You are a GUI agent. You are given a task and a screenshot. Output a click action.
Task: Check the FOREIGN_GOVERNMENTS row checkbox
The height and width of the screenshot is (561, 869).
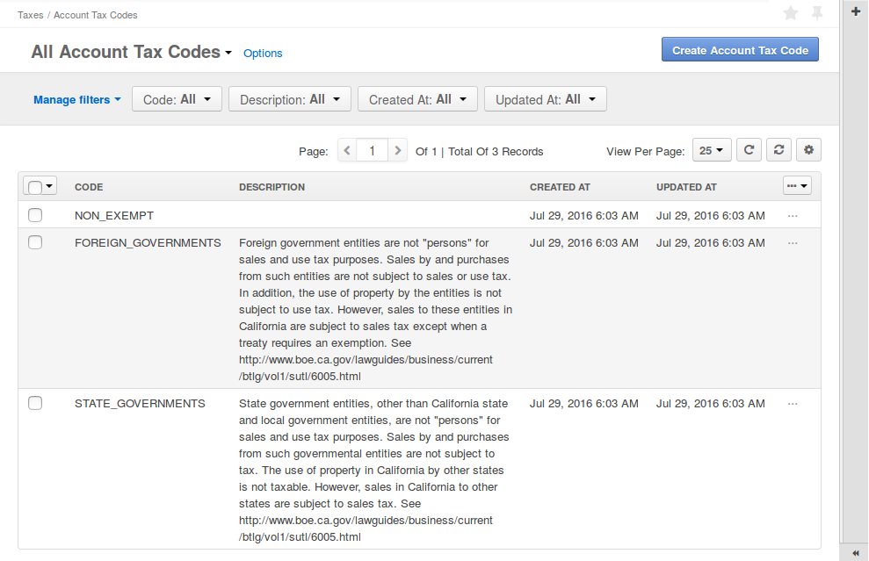tap(35, 242)
